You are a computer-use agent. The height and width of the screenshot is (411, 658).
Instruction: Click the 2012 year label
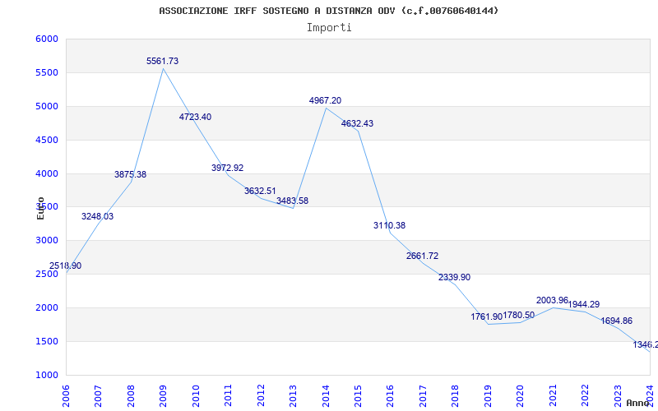point(261,395)
